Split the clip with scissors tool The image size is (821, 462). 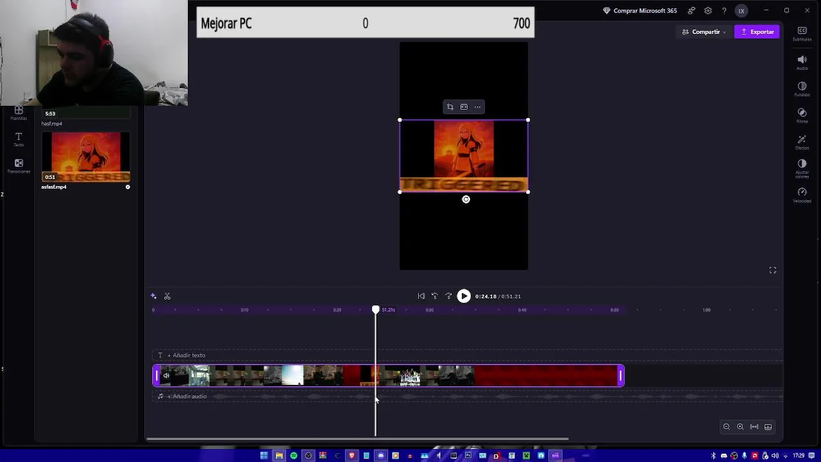(167, 296)
